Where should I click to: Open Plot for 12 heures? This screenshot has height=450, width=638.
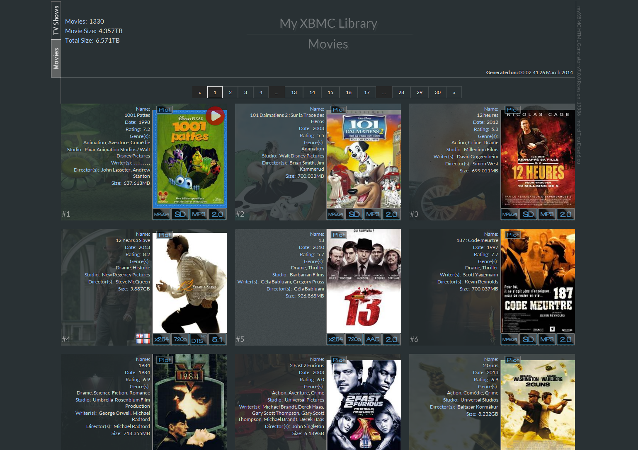(x=513, y=109)
